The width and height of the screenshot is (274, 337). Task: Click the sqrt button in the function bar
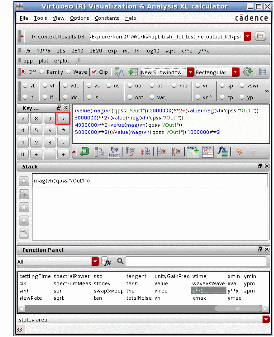(170, 51)
